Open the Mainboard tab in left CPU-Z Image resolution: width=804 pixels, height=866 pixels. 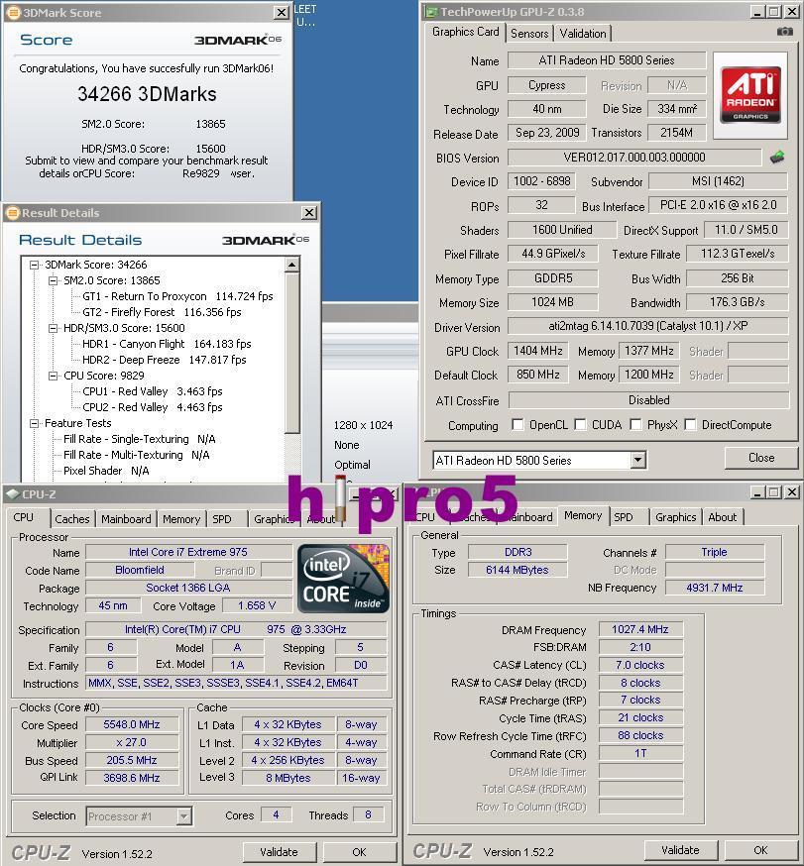point(126,518)
